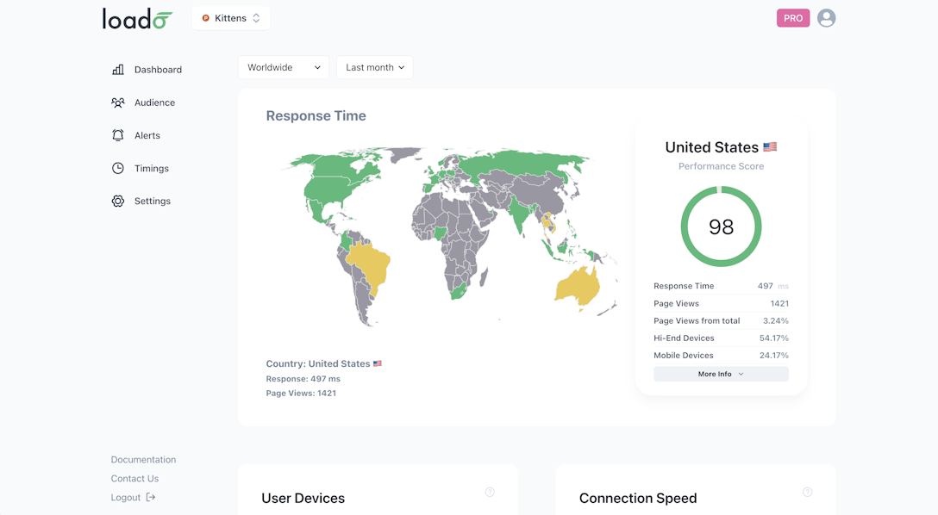Switch to the Dashboard menu entry

[158, 69]
